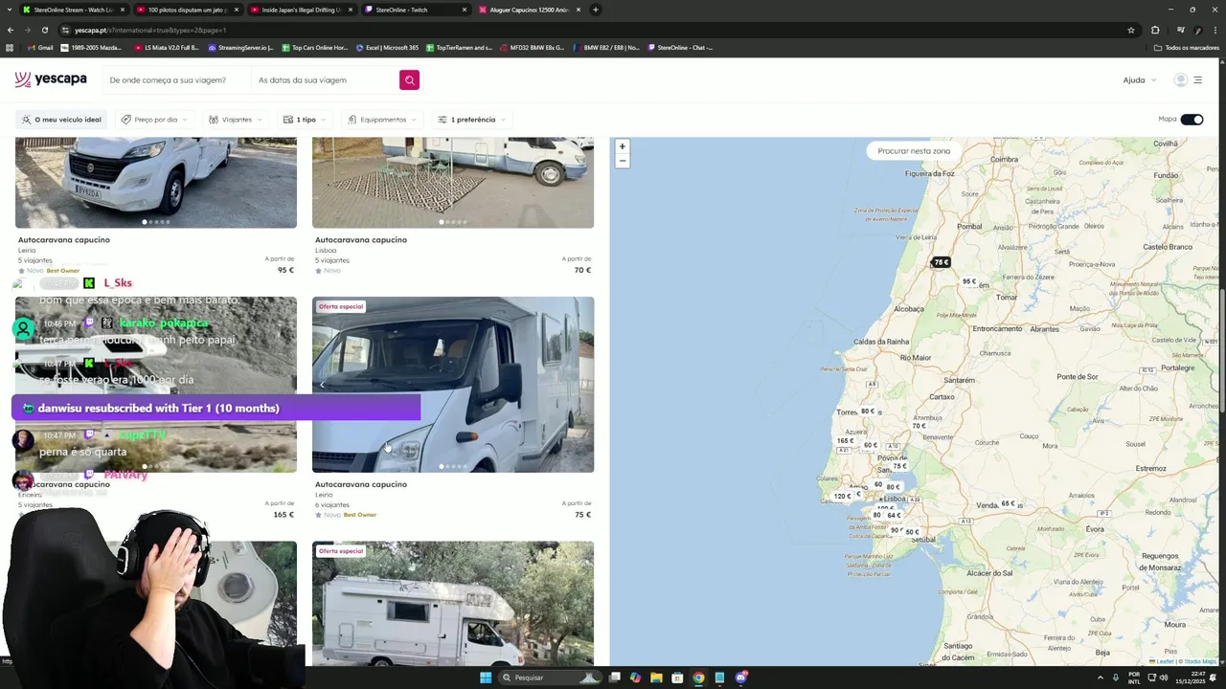This screenshot has width=1226, height=689.
Task: Open the Windows Start menu
Action: (486, 678)
